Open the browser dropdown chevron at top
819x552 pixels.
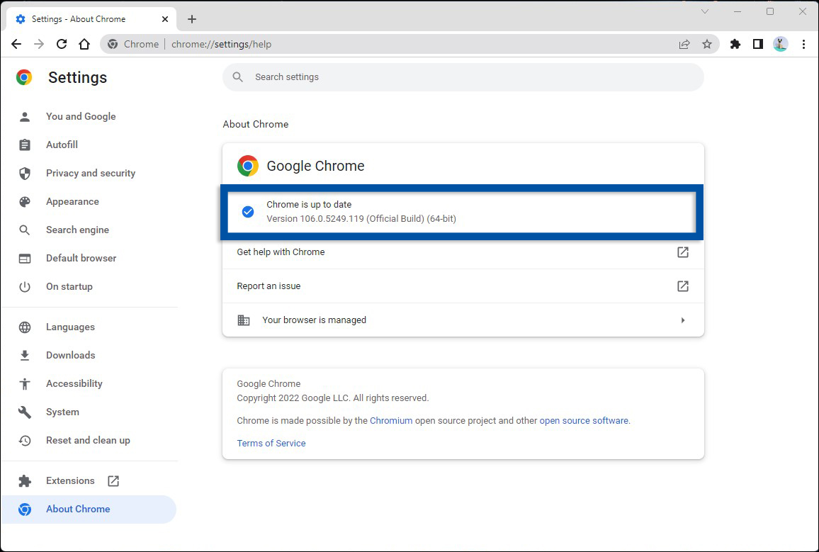tap(704, 11)
